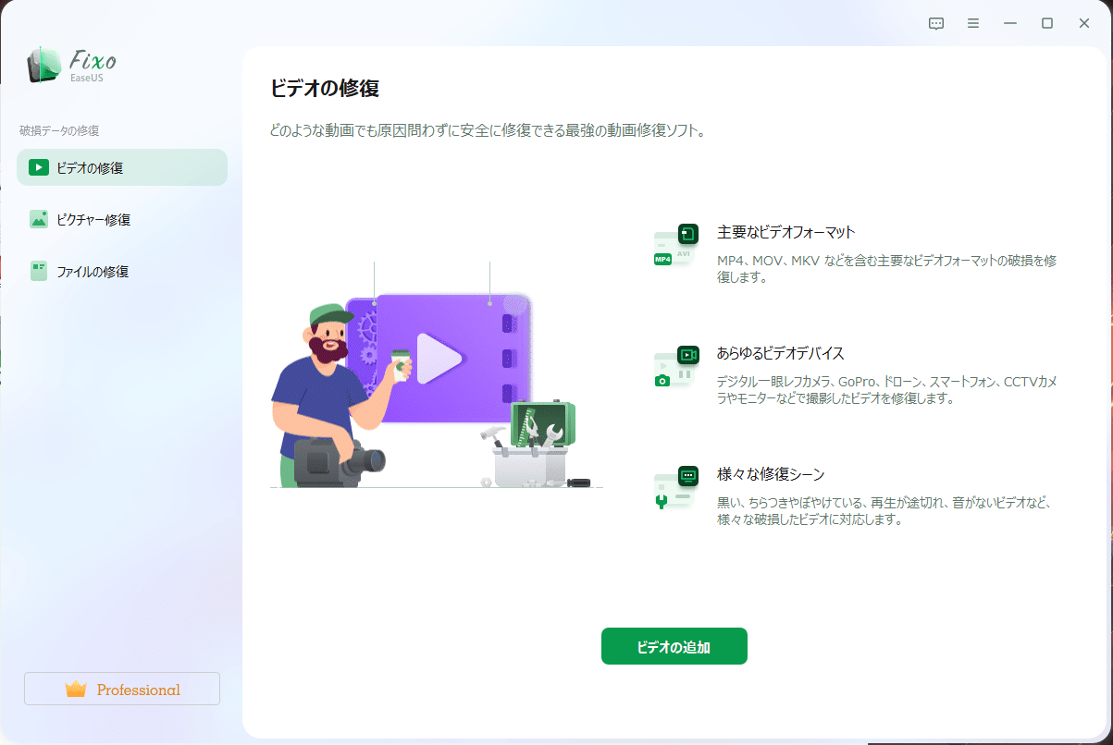Viewport: 1113px width, 745px height.
Task: Click the 破損データの修復 sidebar label
Action: pos(59,130)
